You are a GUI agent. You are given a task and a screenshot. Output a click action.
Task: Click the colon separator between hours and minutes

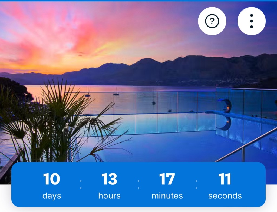coord(138,184)
